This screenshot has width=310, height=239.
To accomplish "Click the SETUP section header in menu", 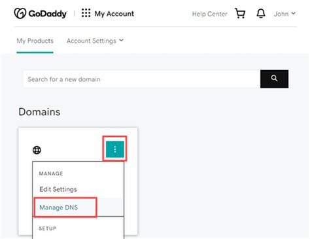I will pos(48,229).
